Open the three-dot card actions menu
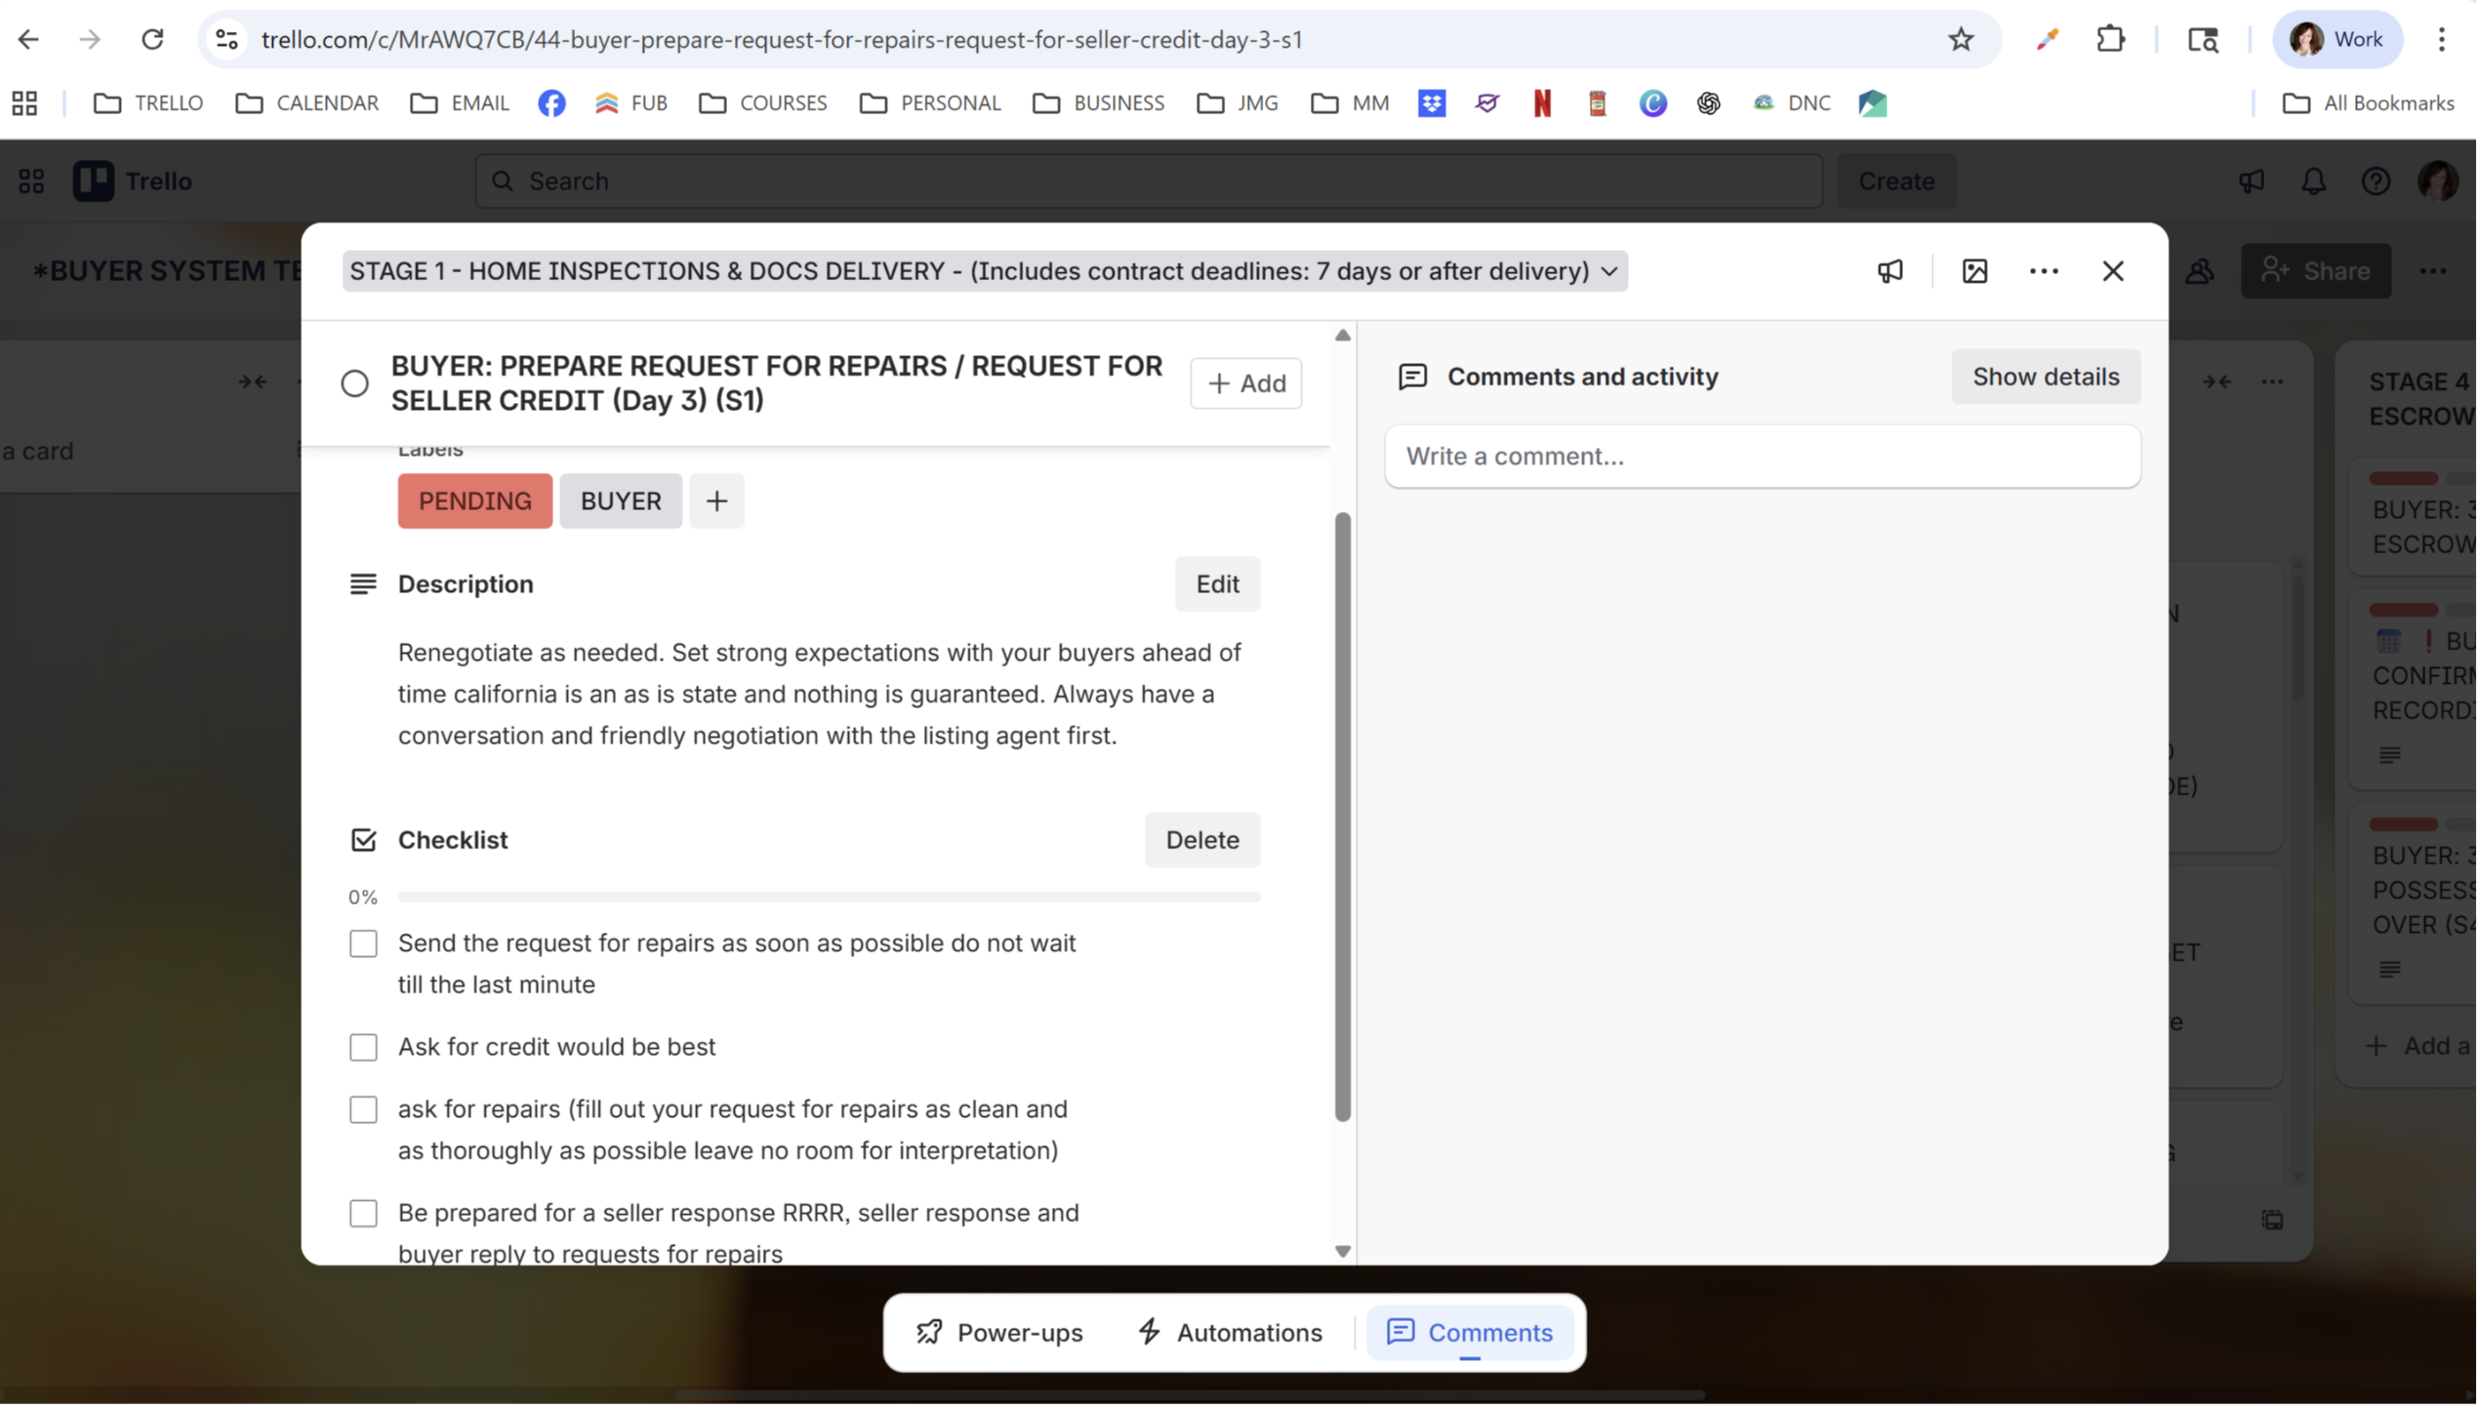 click(2043, 271)
